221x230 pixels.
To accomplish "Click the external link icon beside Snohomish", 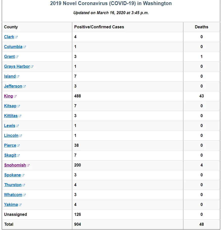I will click(28, 165).
